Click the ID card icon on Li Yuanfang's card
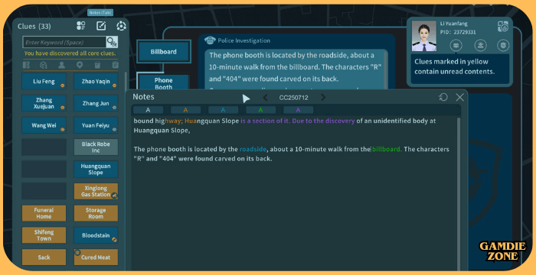 pos(503,26)
